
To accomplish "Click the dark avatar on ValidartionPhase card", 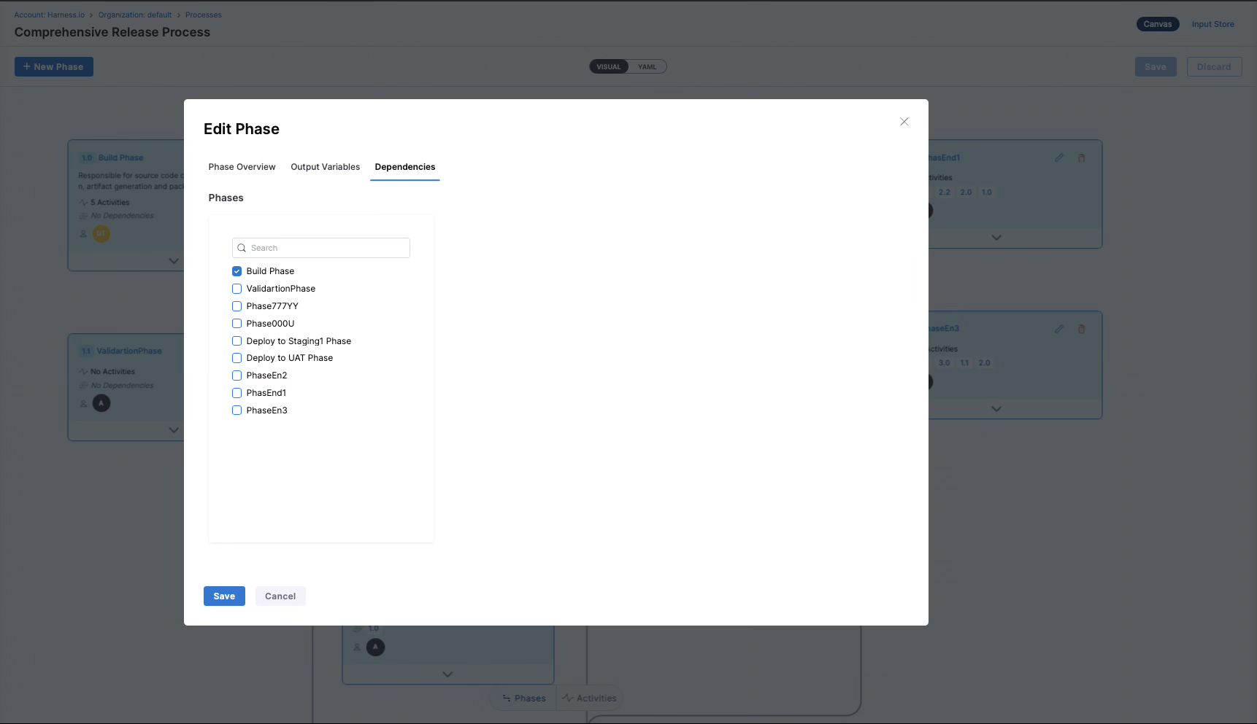I will (101, 403).
